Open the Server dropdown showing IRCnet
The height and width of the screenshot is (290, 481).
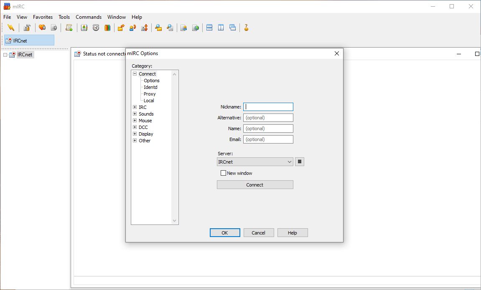point(255,162)
